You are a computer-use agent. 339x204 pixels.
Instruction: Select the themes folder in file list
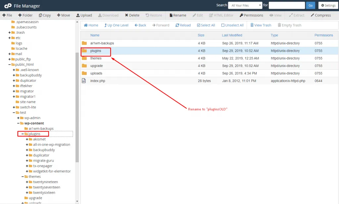pyautogui.click(x=210, y=58)
